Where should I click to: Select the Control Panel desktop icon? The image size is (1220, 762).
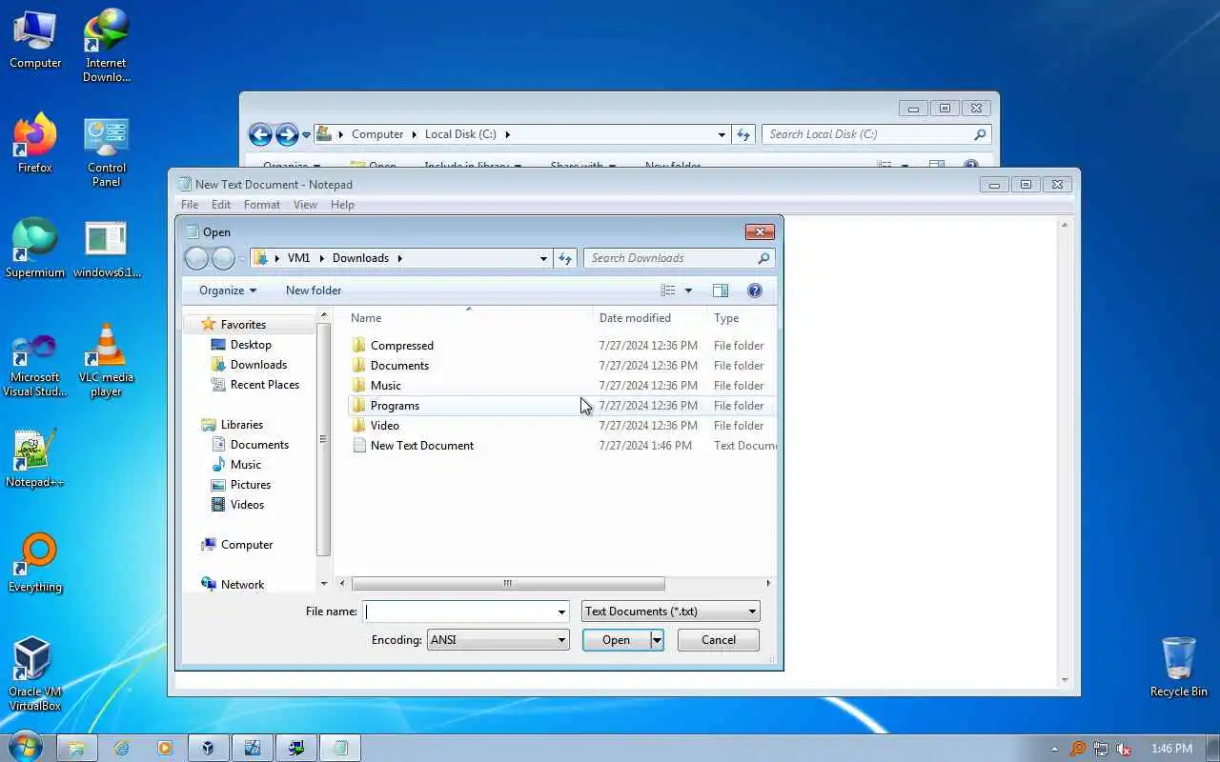pyautogui.click(x=106, y=152)
